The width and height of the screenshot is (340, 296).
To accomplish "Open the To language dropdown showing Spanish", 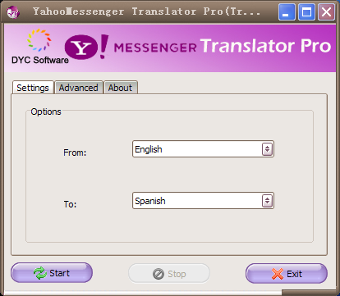I will click(203, 201).
